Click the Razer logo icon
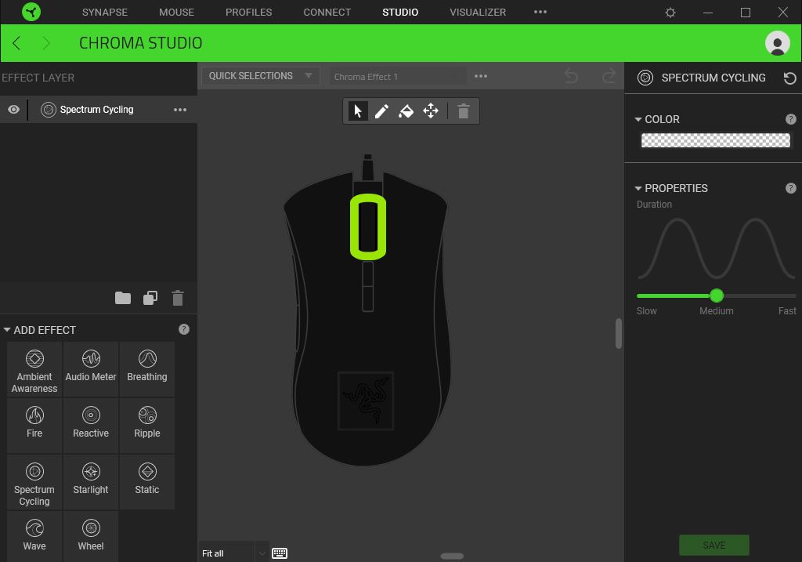 [31, 12]
